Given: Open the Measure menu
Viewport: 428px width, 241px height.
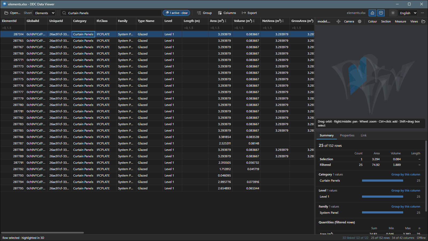Looking at the screenshot, I should (400, 21).
